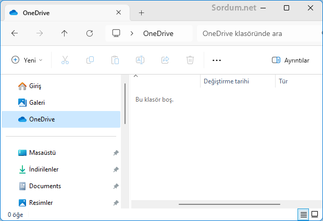
Task: Click the Rename icon in toolbar
Action: [x=140, y=60]
